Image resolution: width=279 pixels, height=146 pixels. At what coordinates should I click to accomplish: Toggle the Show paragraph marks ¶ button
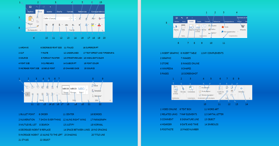point(57,87)
